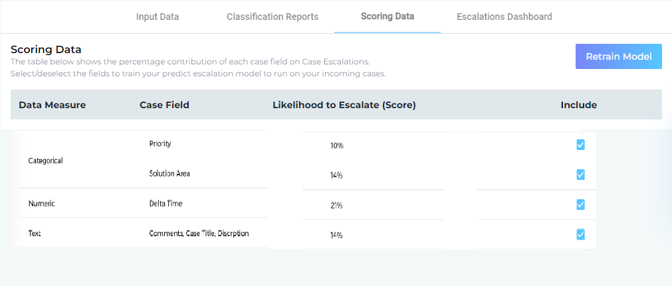The width and height of the screenshot is (672, 286).
Task: Click the Case Field column header
Action: pos(164,105)
